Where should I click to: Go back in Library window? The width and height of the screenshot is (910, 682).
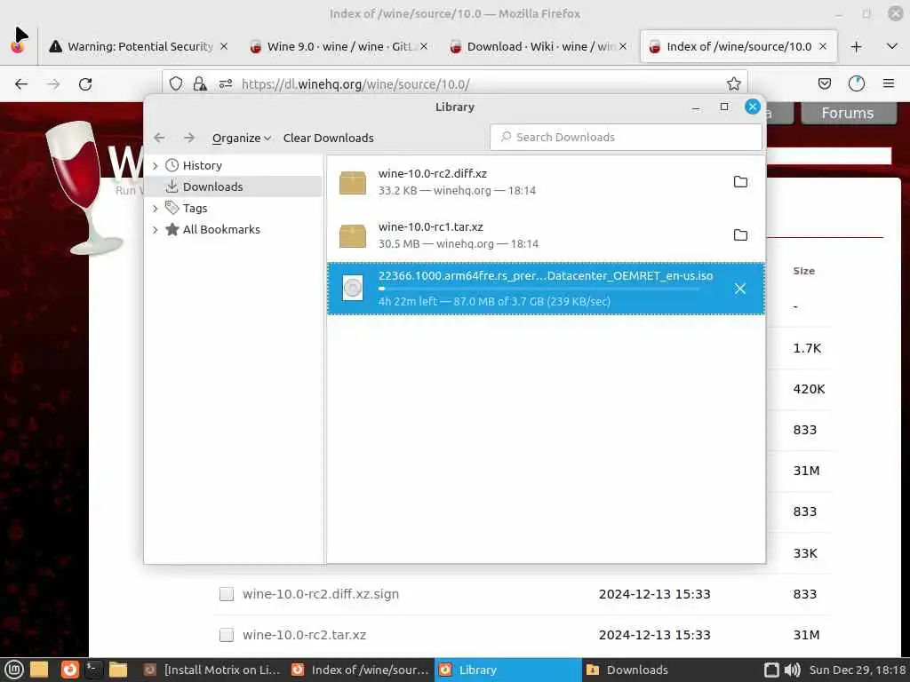pos(160,138)
